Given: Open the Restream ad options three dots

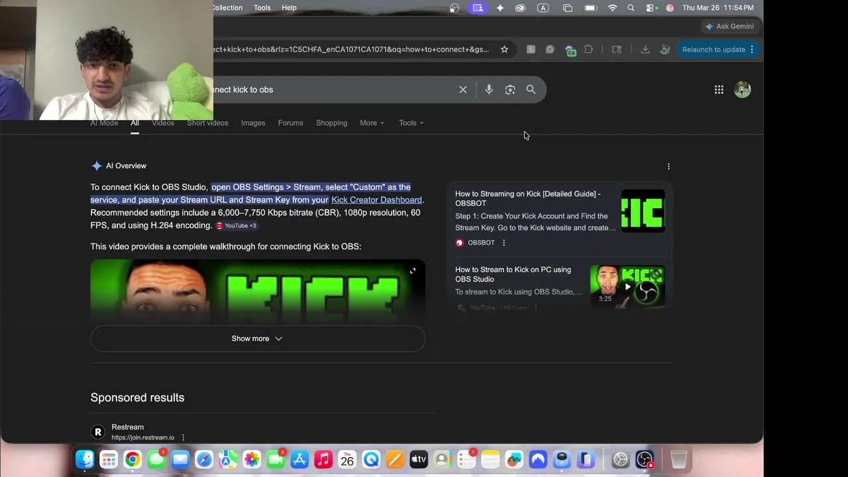Looking at the screenshot, I should tap(183, 437).
